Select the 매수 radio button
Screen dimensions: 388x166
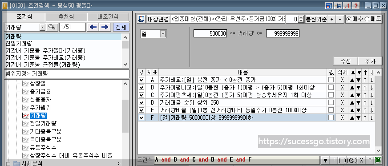tap(348, 19)
